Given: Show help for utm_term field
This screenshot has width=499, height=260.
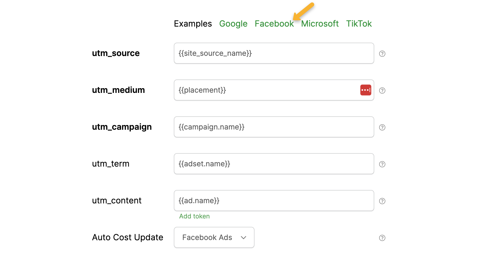Looking at the screenshot, I should pos(382,164).
